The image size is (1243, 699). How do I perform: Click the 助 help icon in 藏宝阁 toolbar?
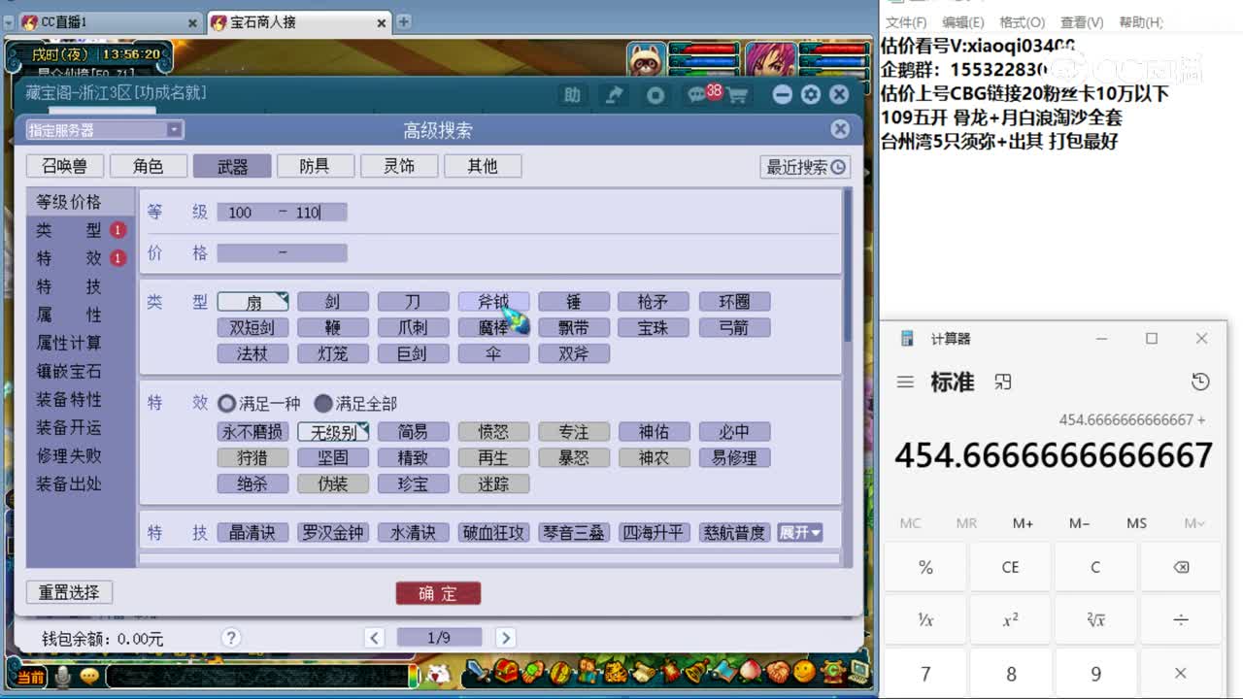(x=573, y=95)
